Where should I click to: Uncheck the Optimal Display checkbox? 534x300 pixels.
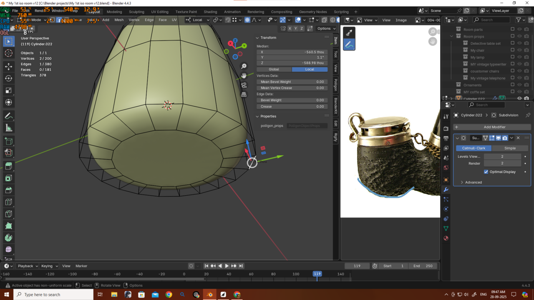486,172
